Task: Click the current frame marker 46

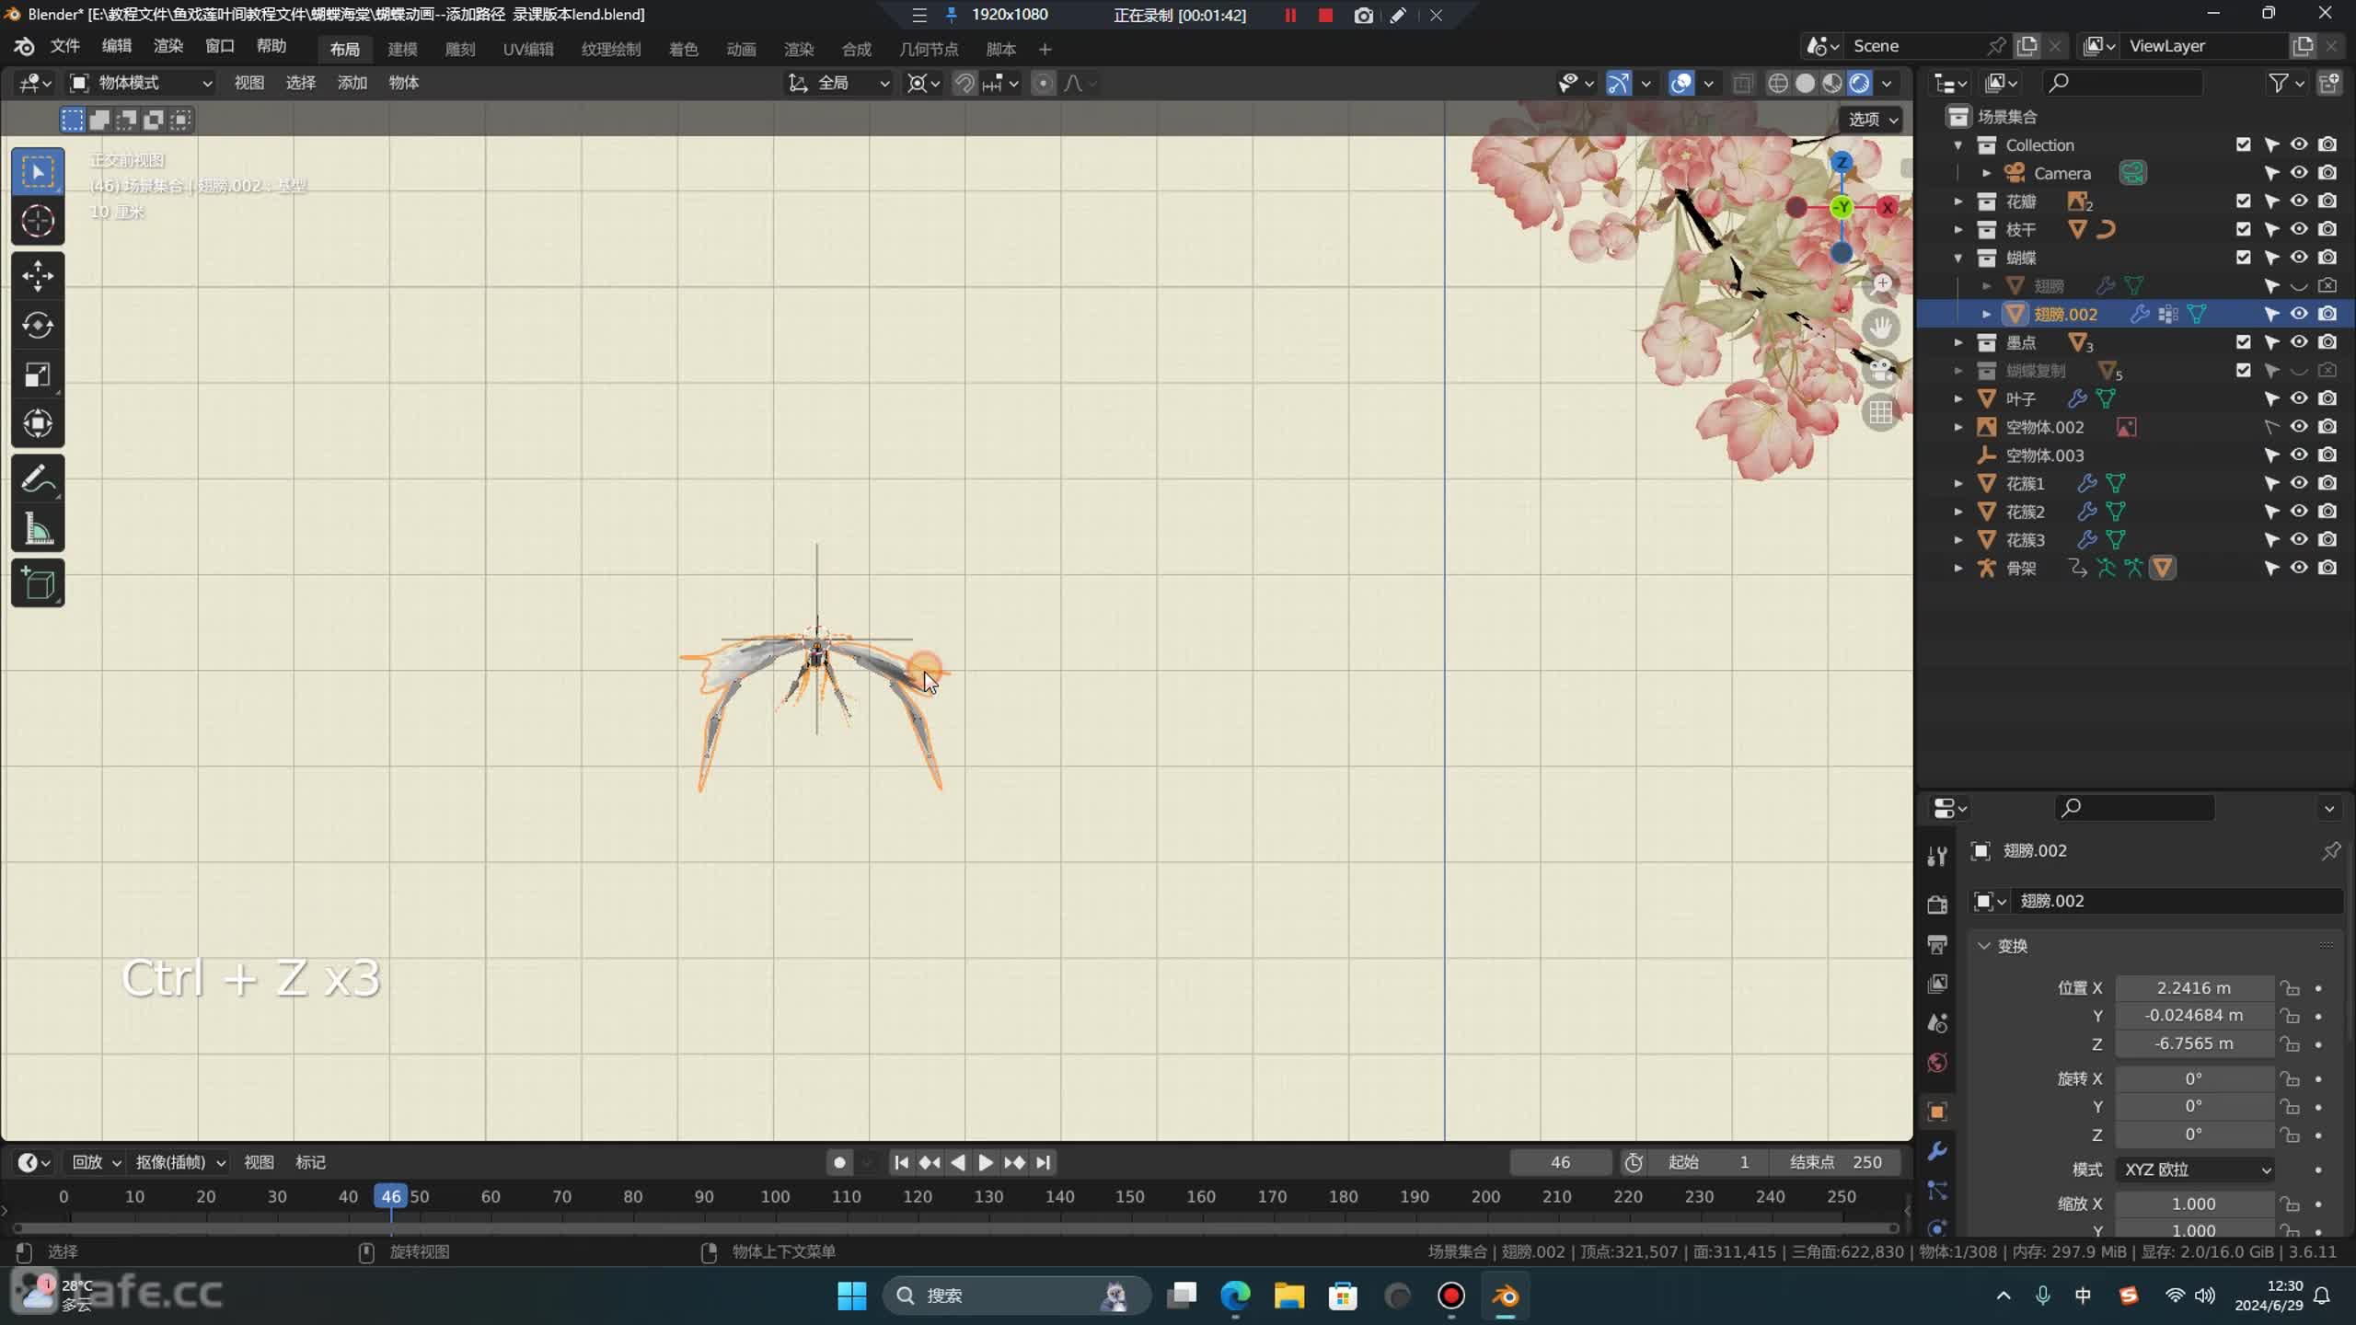Action: pyautogui.click(x=391, y=1197)
